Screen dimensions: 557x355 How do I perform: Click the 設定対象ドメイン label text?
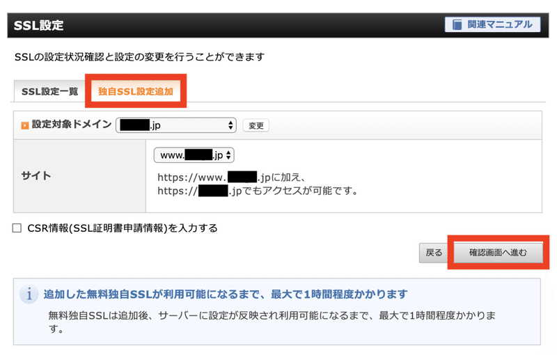click(x=72, y=124)
